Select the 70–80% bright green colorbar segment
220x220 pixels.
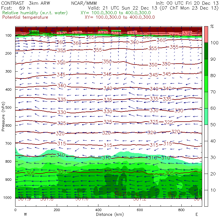point(206,84)
